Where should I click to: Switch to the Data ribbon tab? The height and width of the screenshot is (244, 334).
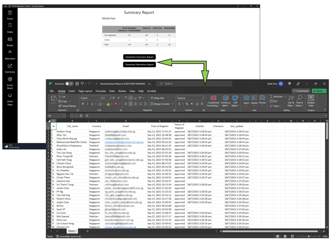click(112, 91)
